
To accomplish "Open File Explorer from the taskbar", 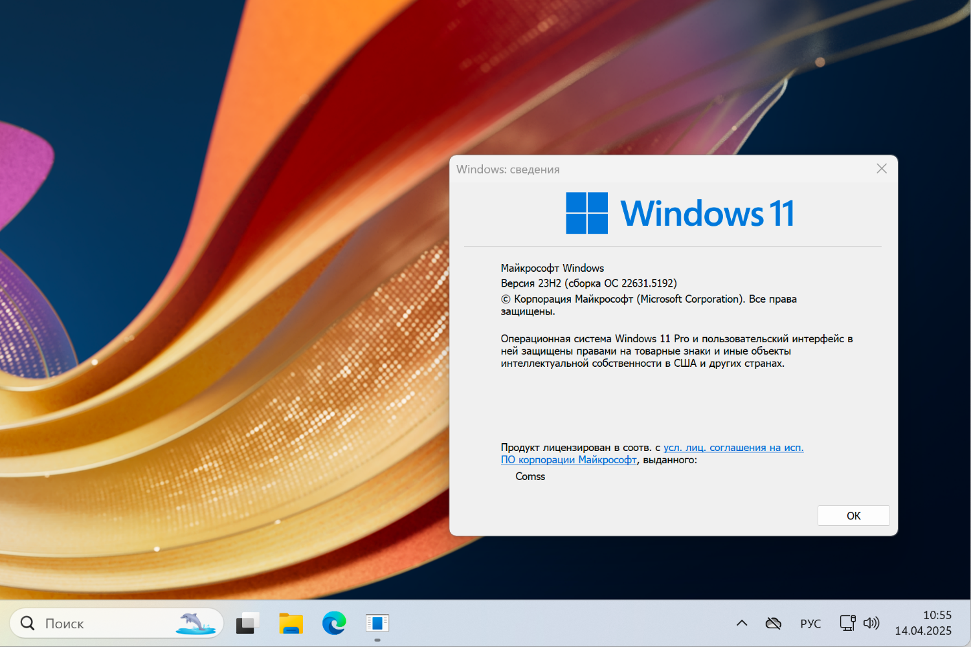I will 291,623.
